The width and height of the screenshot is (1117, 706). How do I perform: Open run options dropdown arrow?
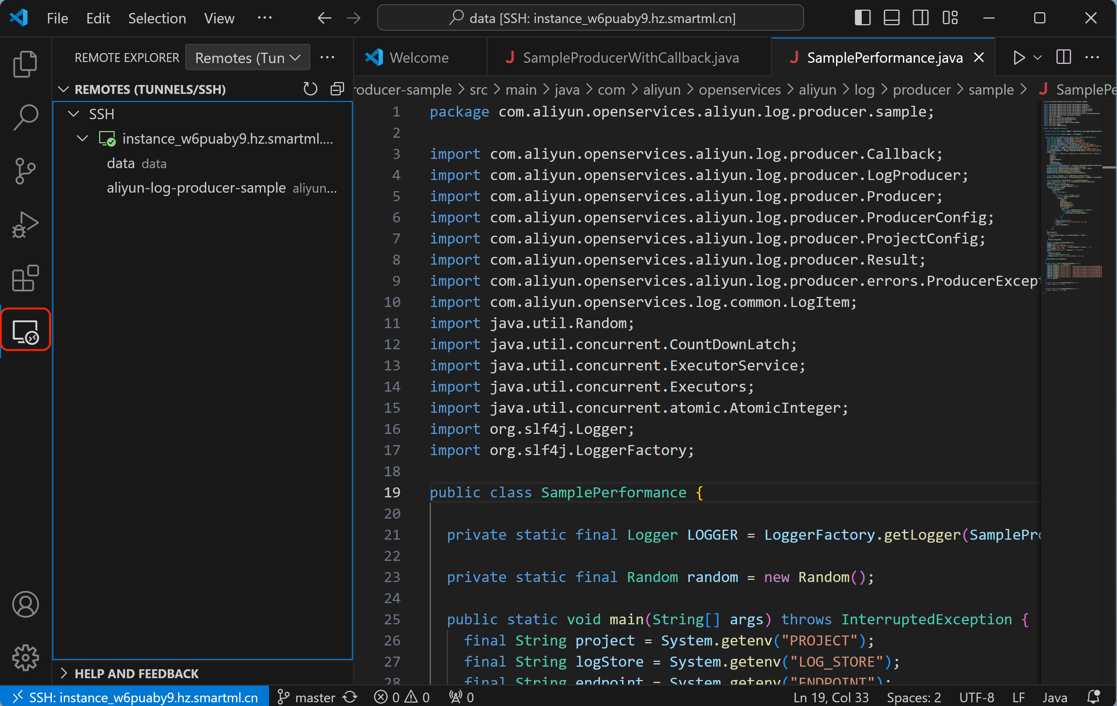click(x=1038, y=58)
